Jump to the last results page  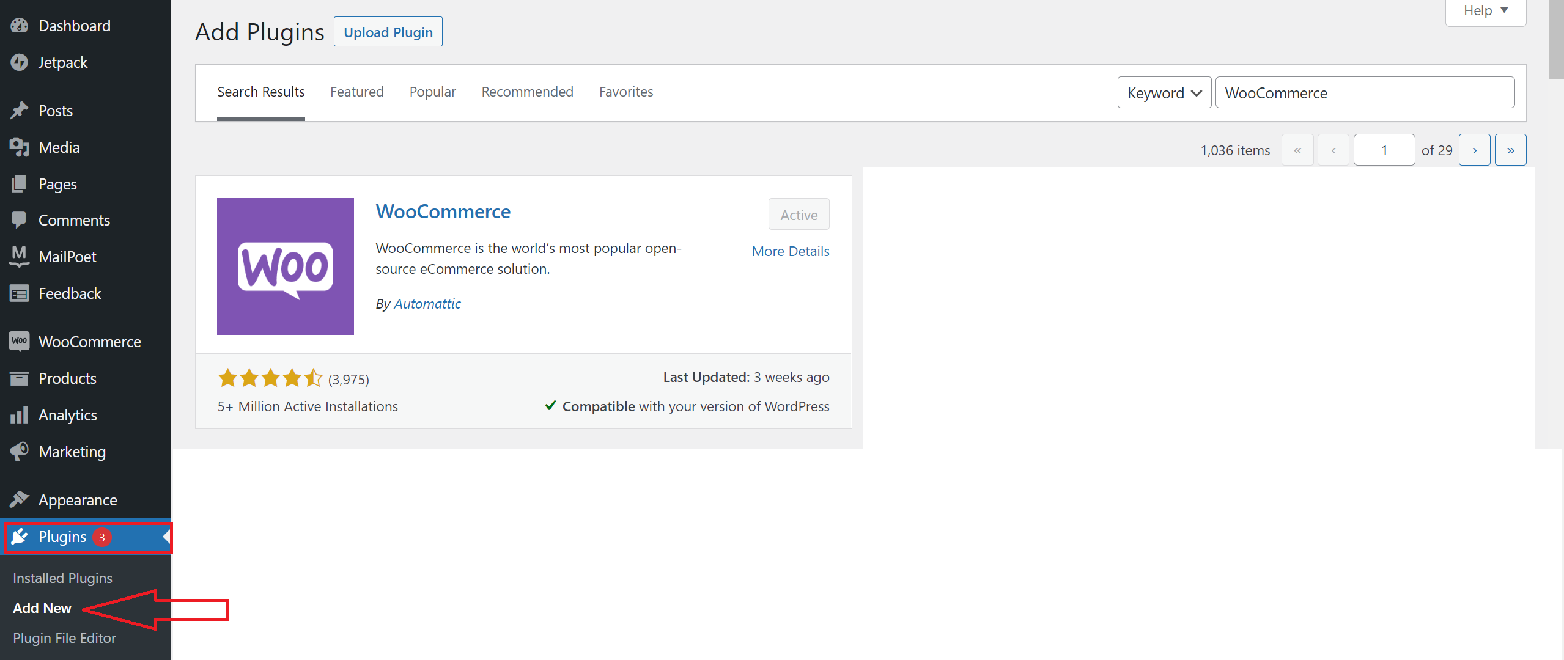[x=1510, y=150]
